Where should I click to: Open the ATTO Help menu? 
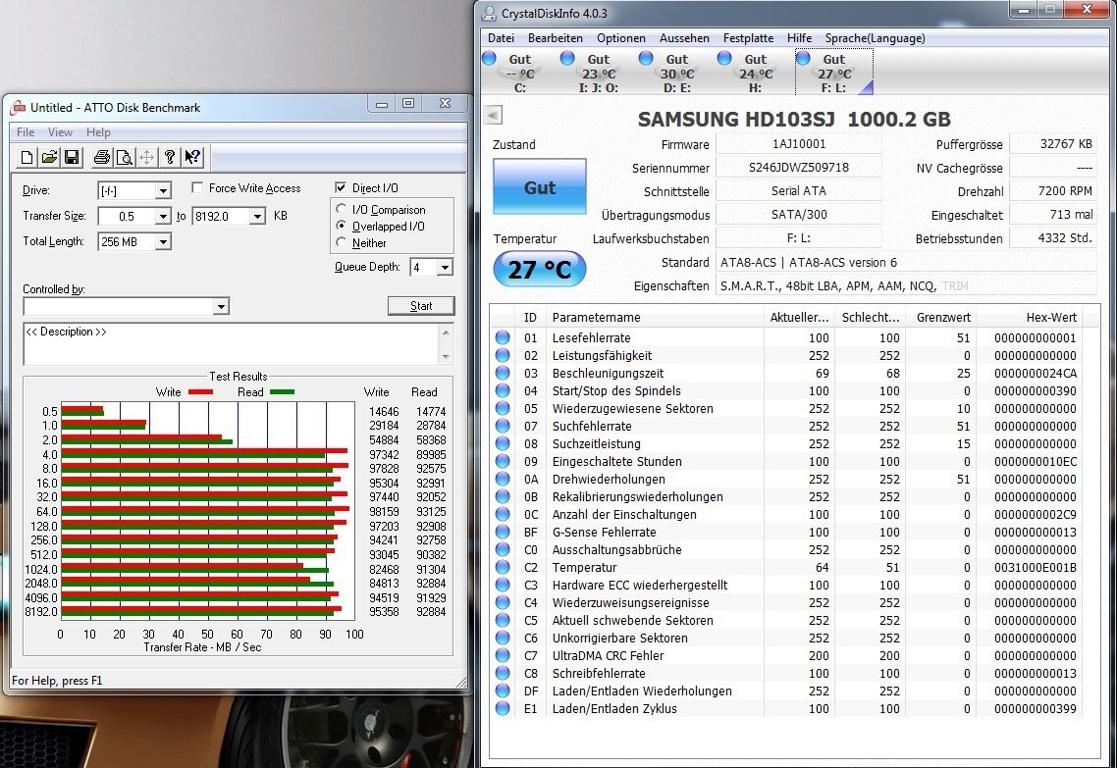pyautogui.click(x=98, y=132)
